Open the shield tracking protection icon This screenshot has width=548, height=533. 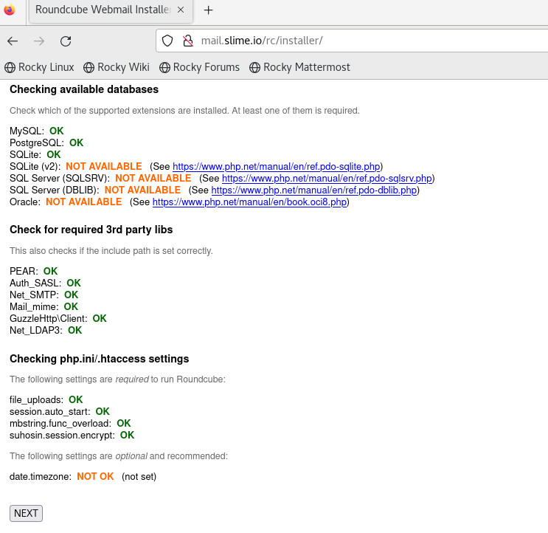coord(167,41)
